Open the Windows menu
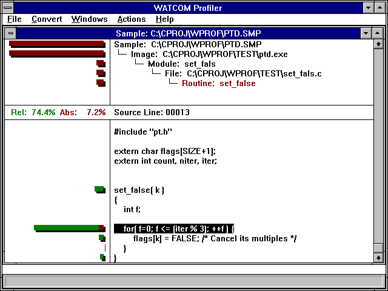The image size is (388, 291). [x=89, y=19]
